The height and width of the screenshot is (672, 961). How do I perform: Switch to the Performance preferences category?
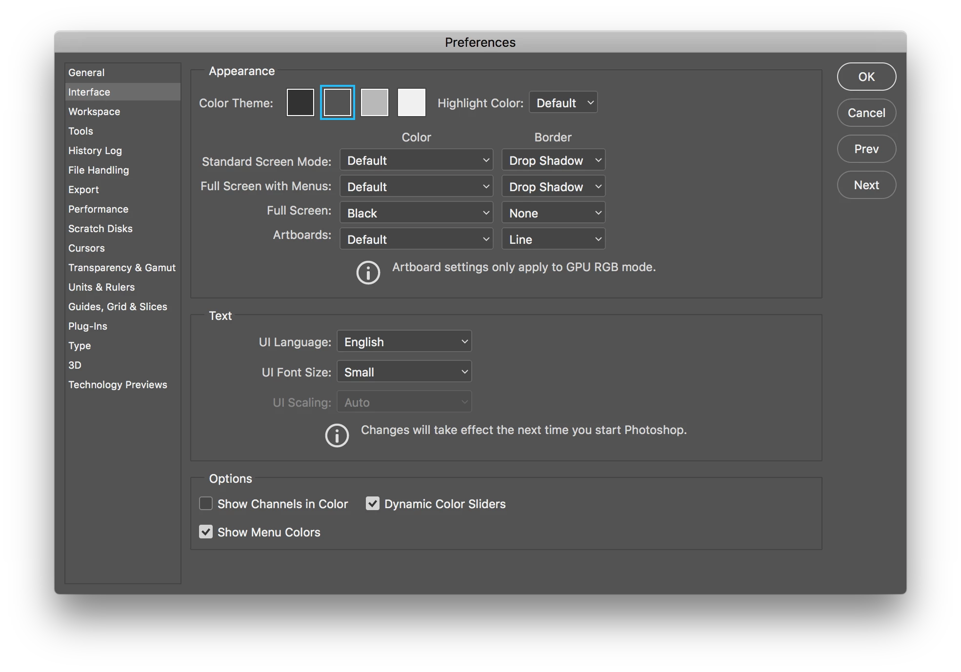pos(98,209)
